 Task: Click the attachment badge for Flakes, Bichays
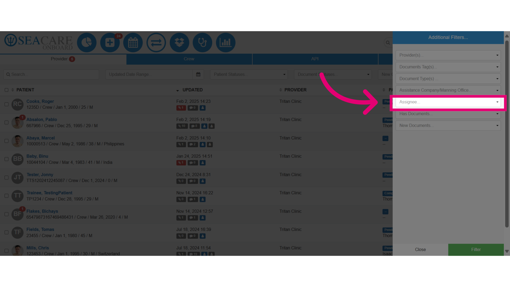click(x=181, y=218)
